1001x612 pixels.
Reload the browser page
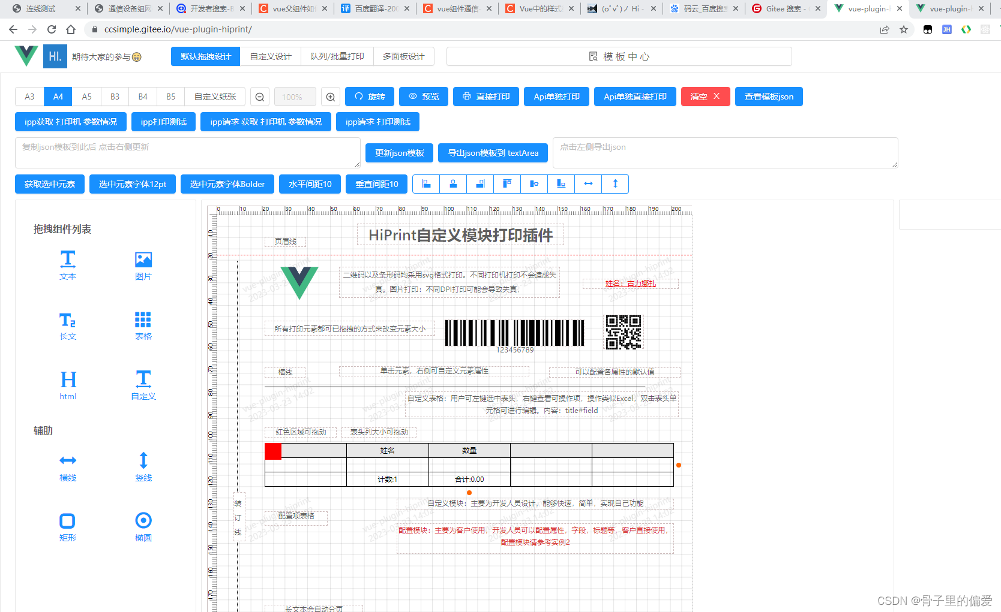click(52, 29)
